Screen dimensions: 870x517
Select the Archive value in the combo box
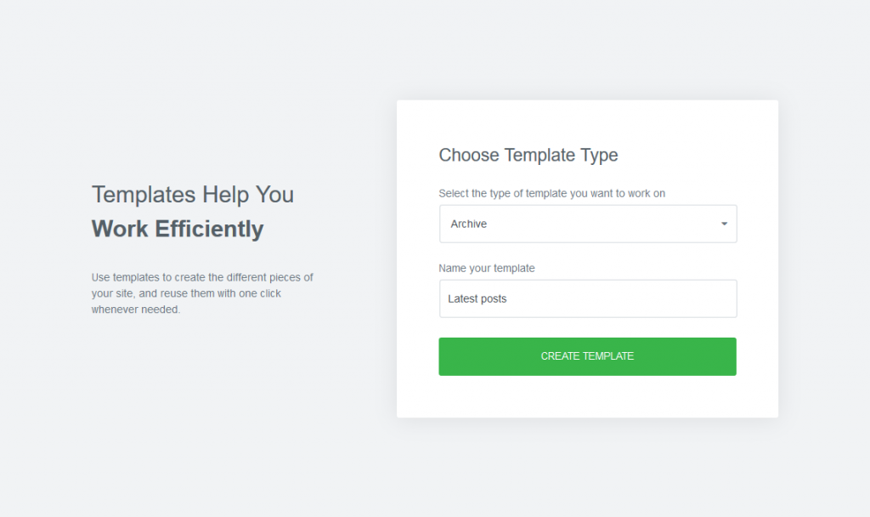pyautogui.click(x=469, y=224)
